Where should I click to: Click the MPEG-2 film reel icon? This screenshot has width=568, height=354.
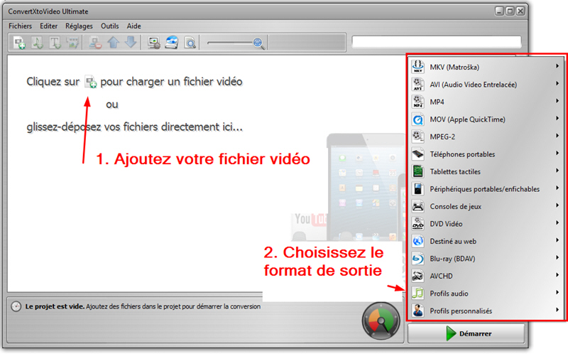(x=417, y=136)
